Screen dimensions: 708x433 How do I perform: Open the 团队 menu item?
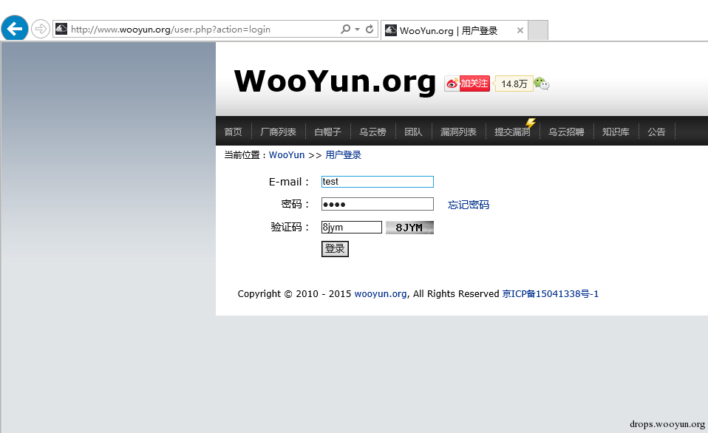pos(413,132)
